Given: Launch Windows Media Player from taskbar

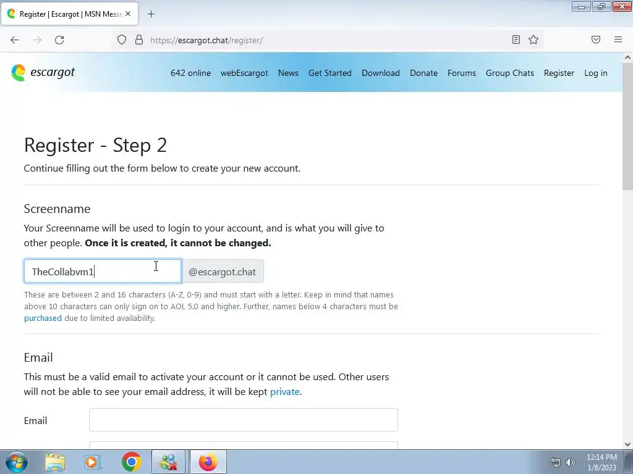Looking at the screenshot, I should coord(93,462).
